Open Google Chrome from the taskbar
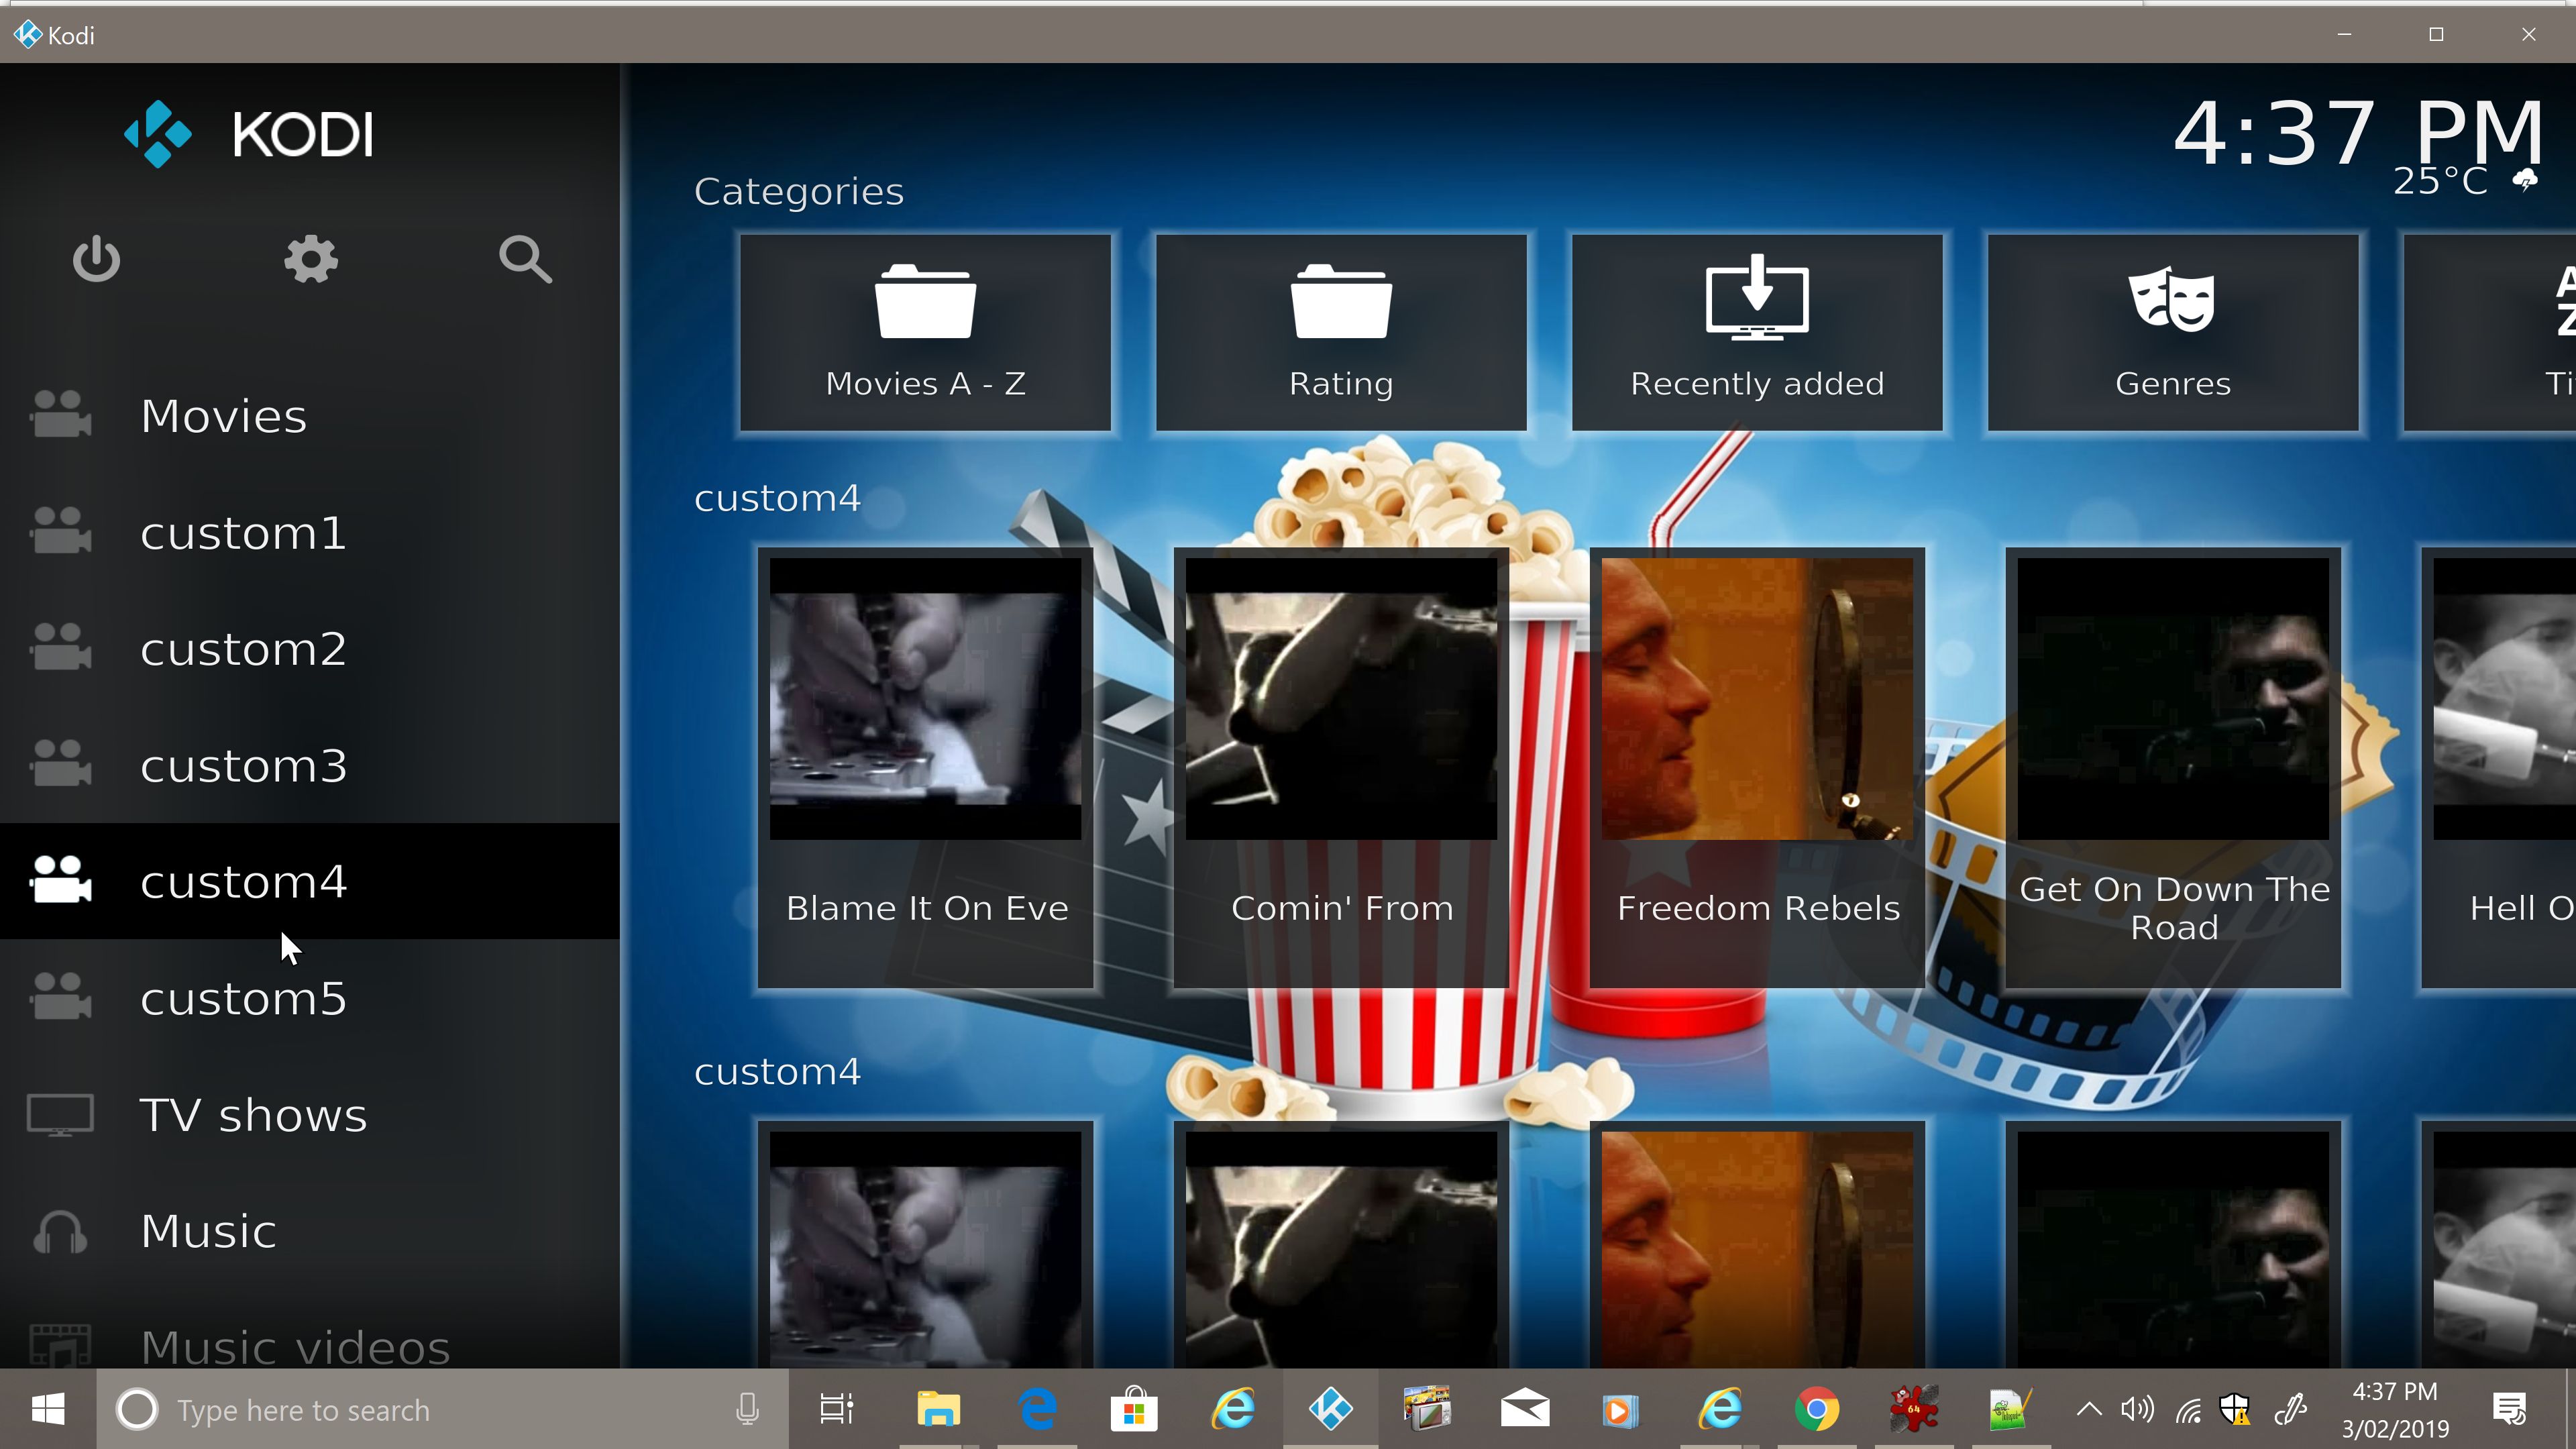 coord(1817,1410)
